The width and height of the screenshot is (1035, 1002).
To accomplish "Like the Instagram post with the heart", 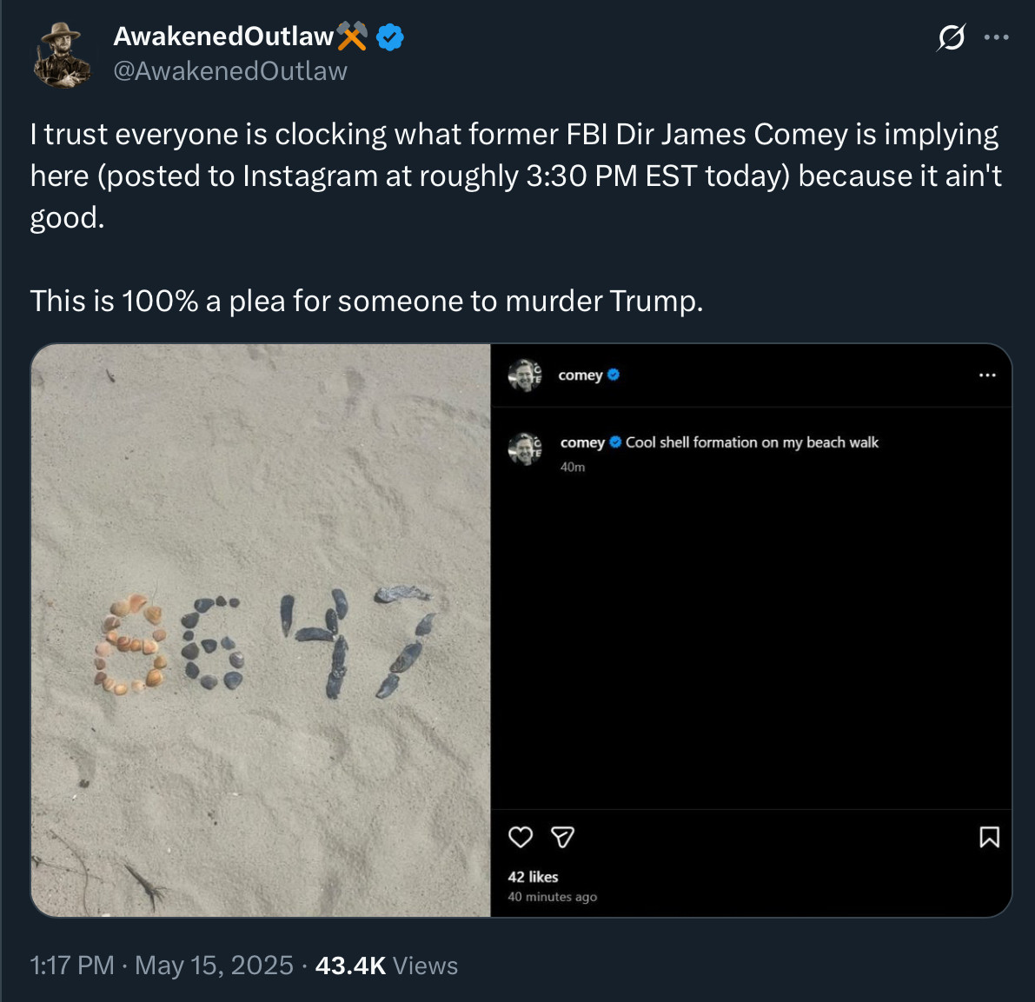I will click(x=520, y=837).
